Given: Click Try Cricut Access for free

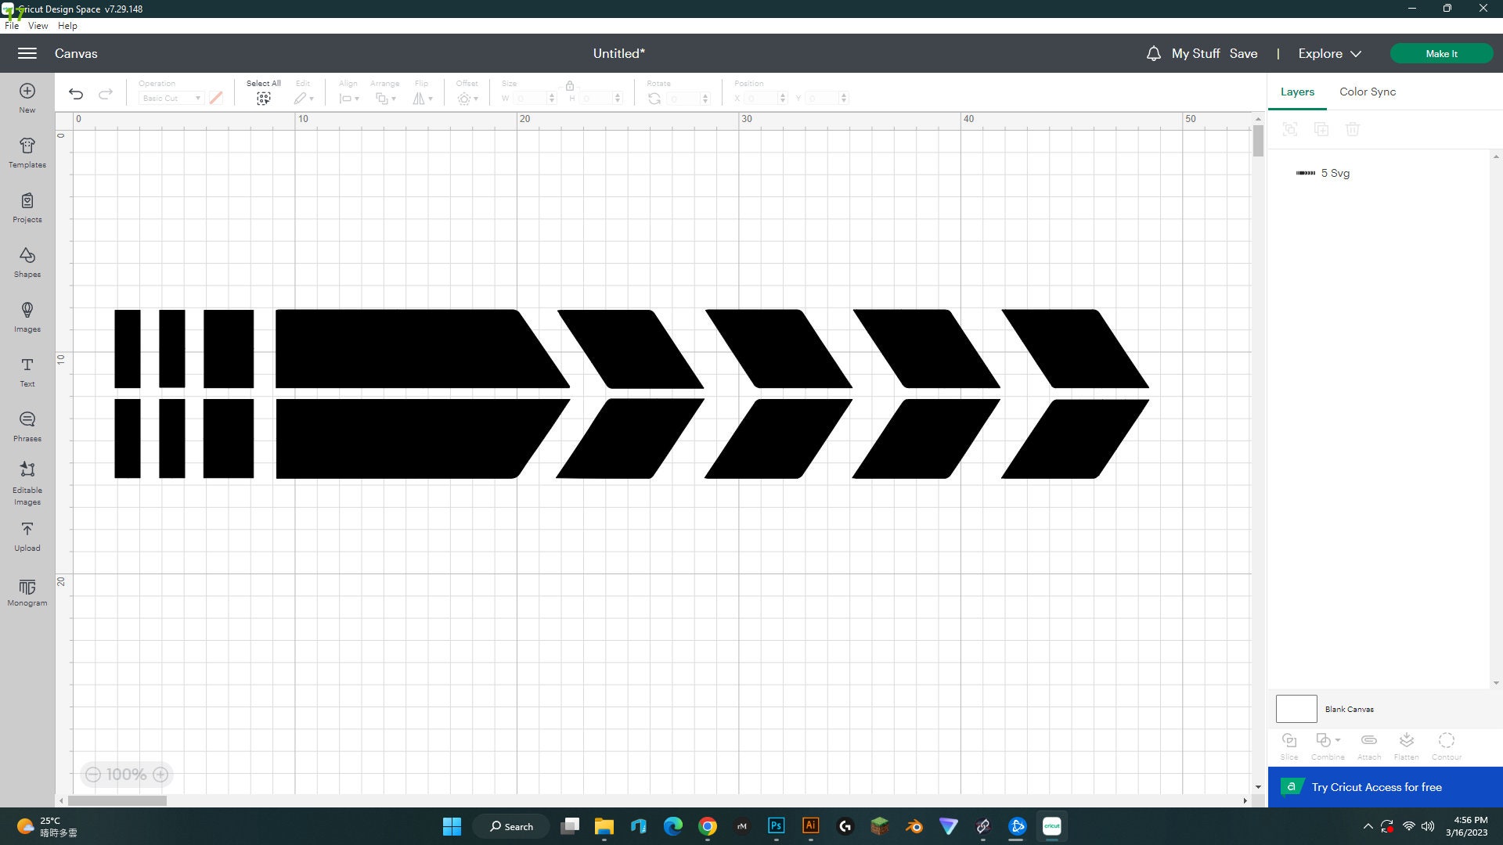Looking at the screenshot, I should (x=1376, y=787).
